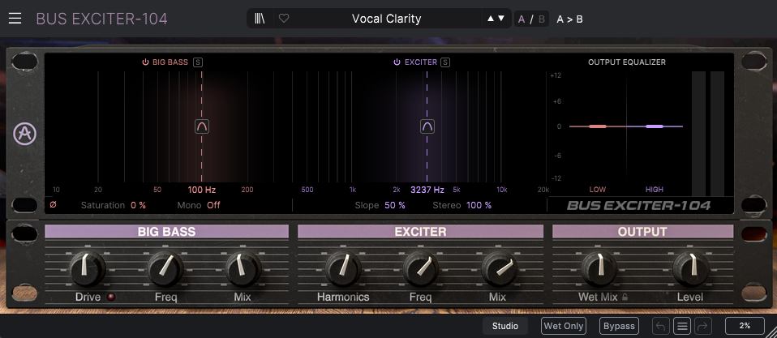This screenshot has width=777, height=338.
Task: Favorite the preset with heart icon
Action: pyautogui.click(x=284, y=19)
